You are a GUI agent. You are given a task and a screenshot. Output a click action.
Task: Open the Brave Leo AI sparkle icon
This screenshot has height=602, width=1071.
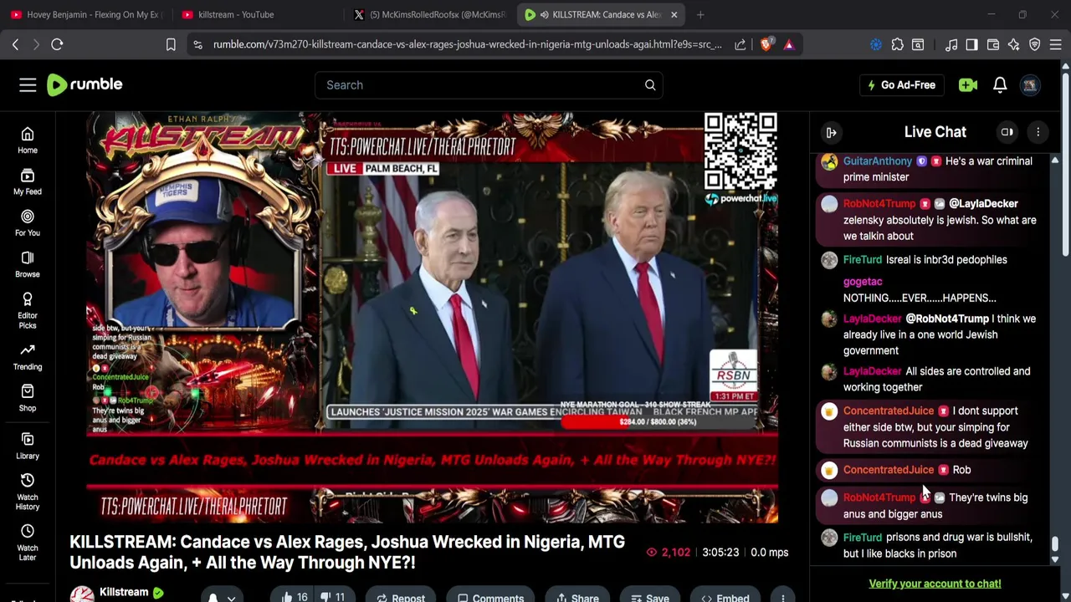[1014, 44]
